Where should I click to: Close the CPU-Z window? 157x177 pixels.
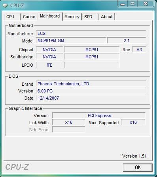tap(146, 4)
